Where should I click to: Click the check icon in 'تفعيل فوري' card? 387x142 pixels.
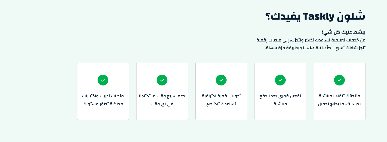(x=280, y=80)
